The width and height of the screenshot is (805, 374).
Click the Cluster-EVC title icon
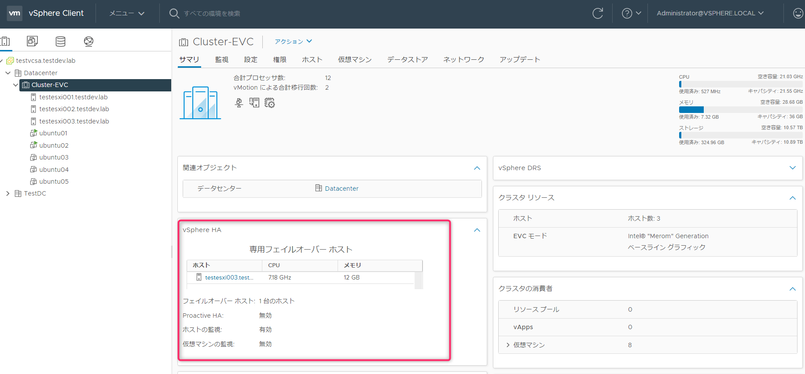click(x=184, y=42)
